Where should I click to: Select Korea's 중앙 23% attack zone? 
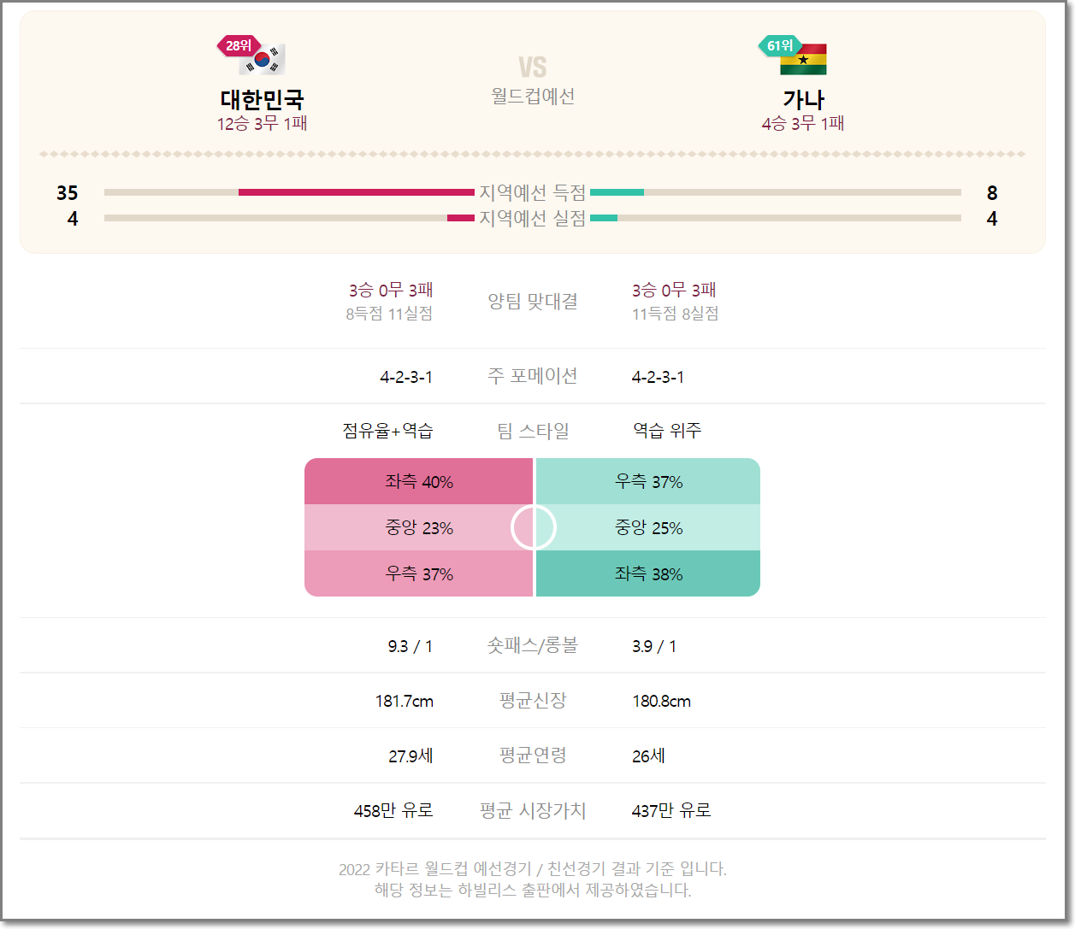(419, 527)
